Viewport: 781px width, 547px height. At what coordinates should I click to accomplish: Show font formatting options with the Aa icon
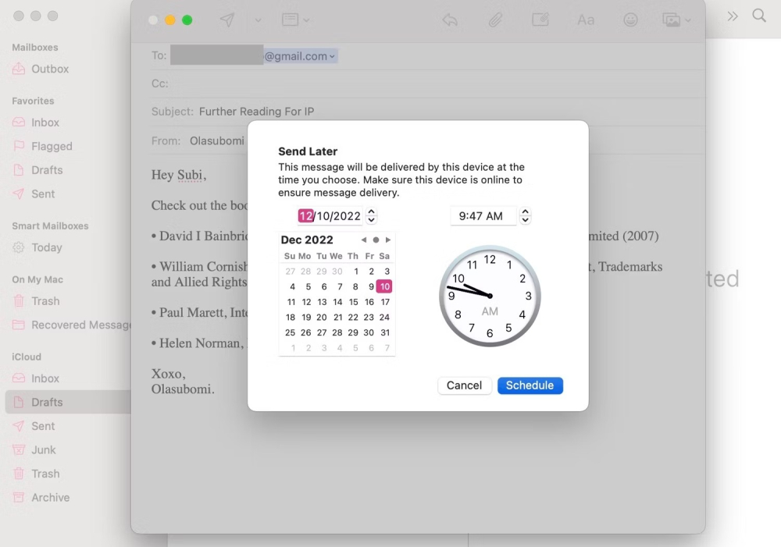click(x=586, y=20)
